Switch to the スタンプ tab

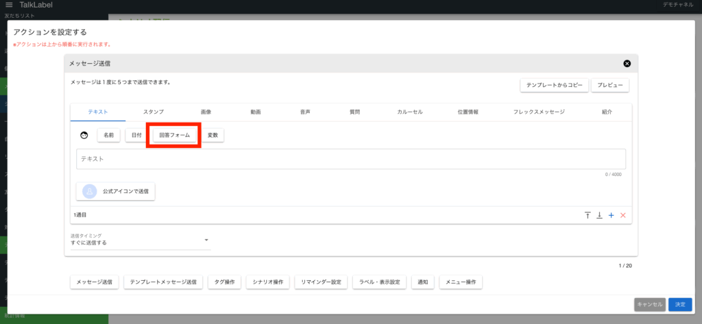tap(153, 112)
